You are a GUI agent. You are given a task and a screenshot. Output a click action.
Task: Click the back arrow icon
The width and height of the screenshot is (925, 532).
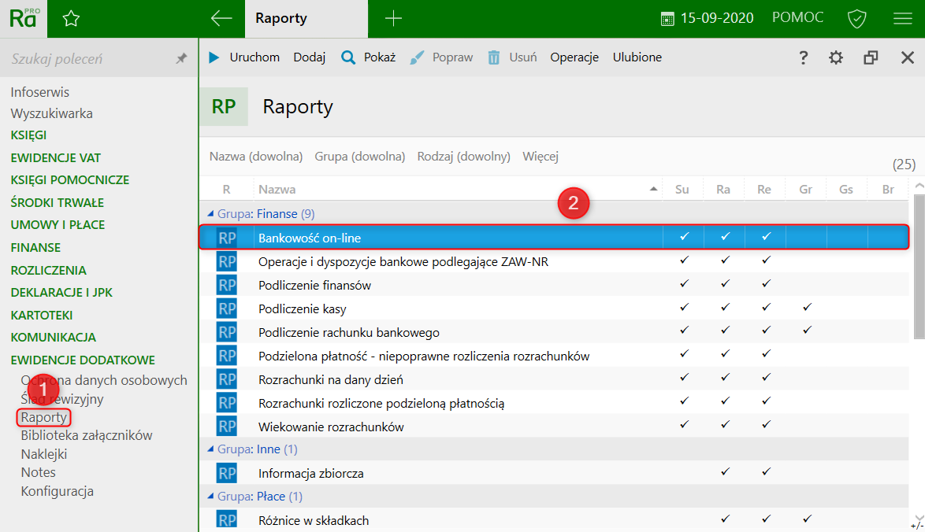click(221, 19)
